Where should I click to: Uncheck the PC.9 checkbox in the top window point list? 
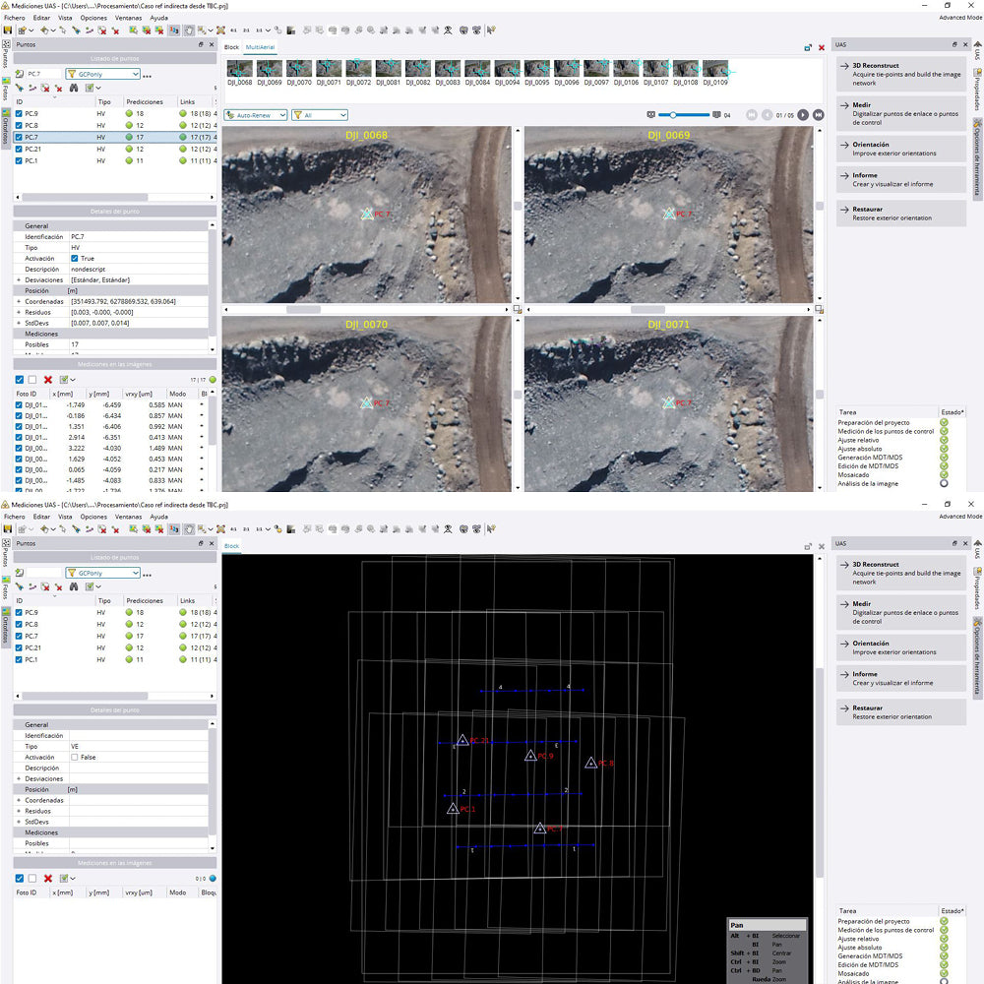[19, 113]
